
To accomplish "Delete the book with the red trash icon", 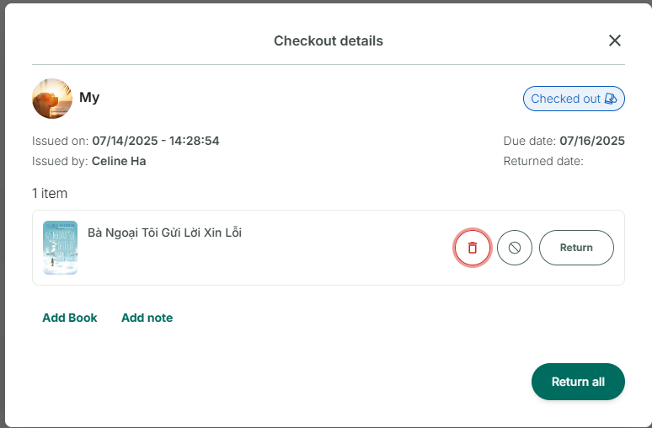I will point(472,248).
